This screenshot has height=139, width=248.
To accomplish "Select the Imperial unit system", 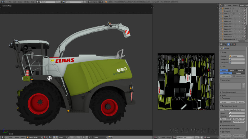I will (x=241, y=70).
